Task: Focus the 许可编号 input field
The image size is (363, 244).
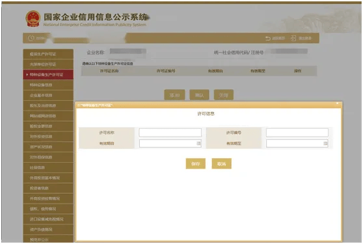Action: point(297,133)
